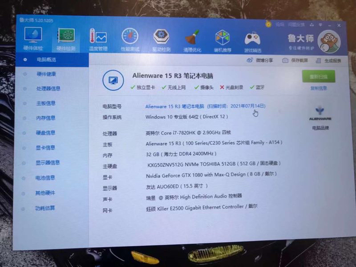The height and width of the screenshot is (267, 356).
Task: Click the round computer monitor icon beside Alienware title
Action: [x=113, y=80]
